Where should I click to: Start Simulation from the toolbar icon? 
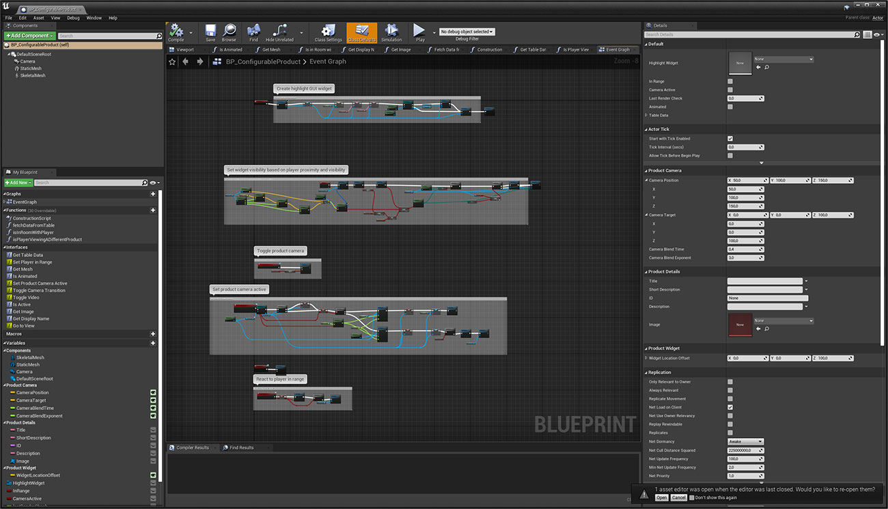point(391,31)
